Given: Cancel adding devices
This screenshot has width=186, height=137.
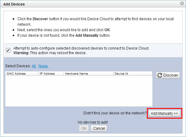Looking at the screenshot, I should click(99, 128).
